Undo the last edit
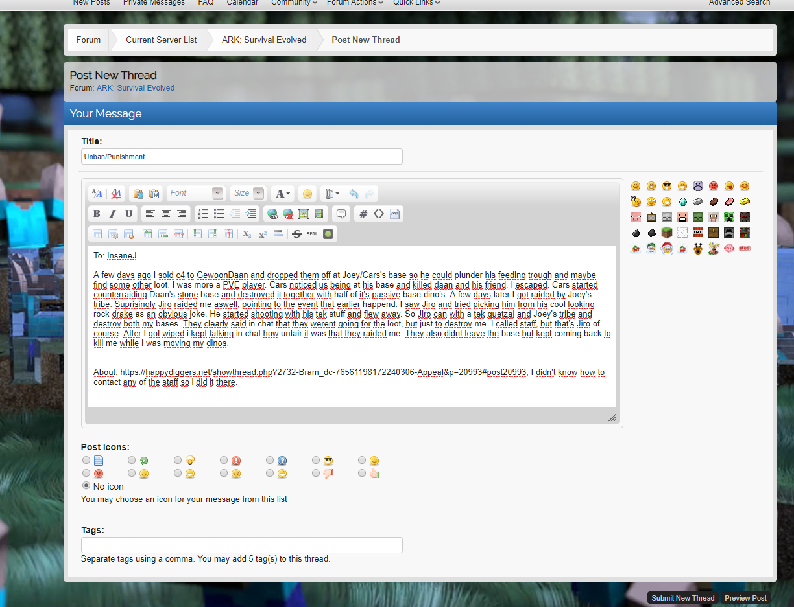The image size is (794, 607). point(354,194)
